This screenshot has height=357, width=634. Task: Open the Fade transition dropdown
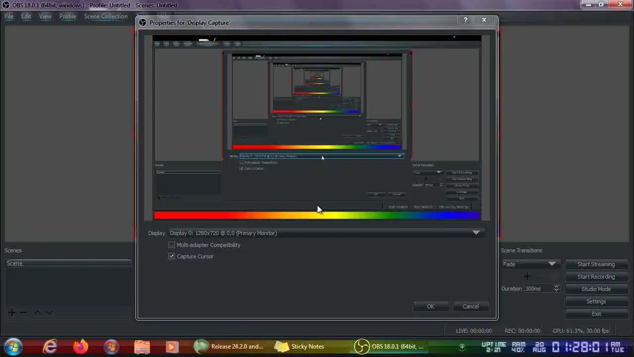tap(530, 264)
